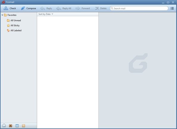The width and height of the screenshot is (177, 129).
Task: Click the Compose feather icon
Action: tap(23, 8)
